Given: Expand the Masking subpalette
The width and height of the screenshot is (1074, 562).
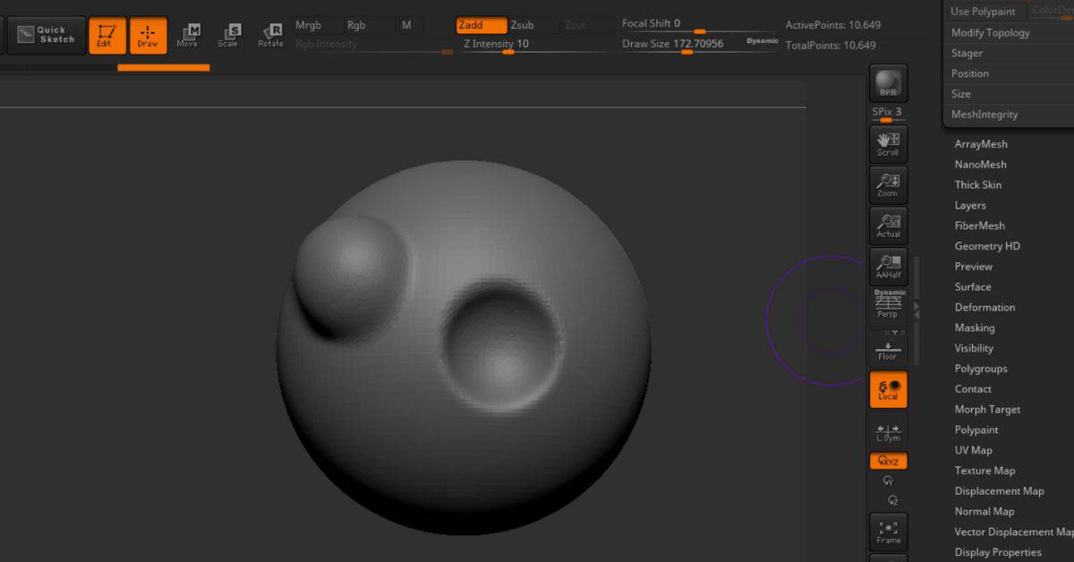Looking at the screenshot, I should pos(975,328).
